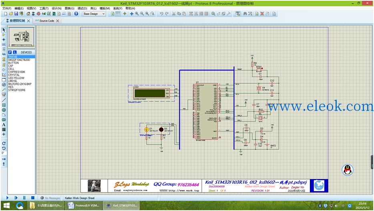Click the L library manage button
Viewport: 374px width, 211px height.
tap(15, 52)
